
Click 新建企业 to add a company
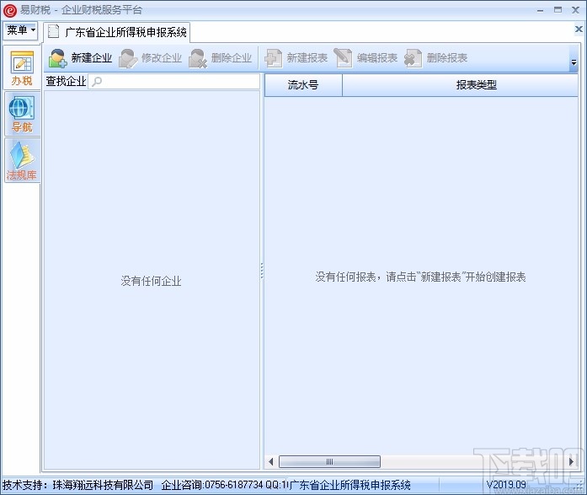pos(80,58)
